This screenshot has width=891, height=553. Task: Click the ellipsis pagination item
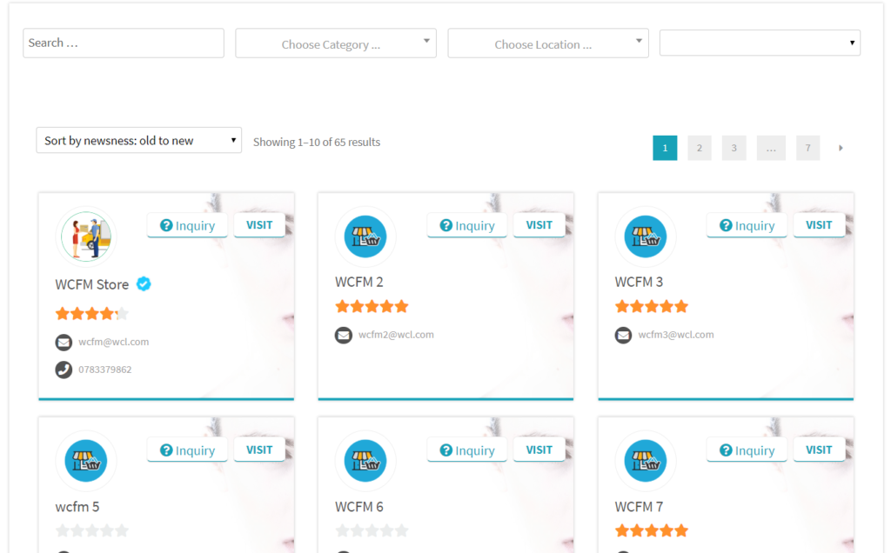tap(771, 148)
